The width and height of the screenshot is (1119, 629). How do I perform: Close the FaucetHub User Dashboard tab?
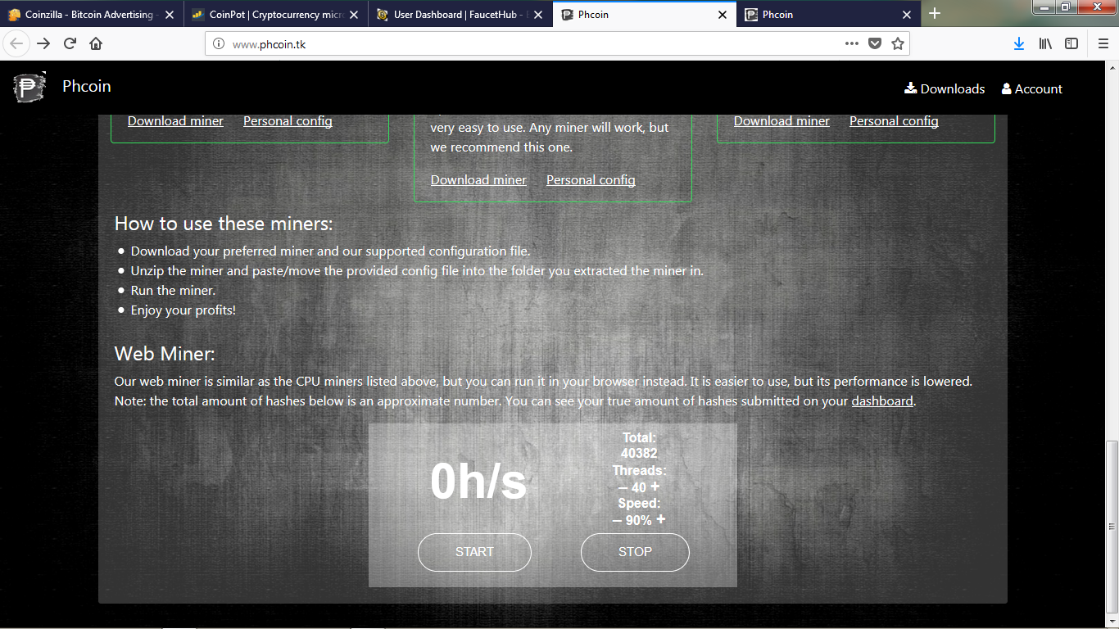[538, 15]
